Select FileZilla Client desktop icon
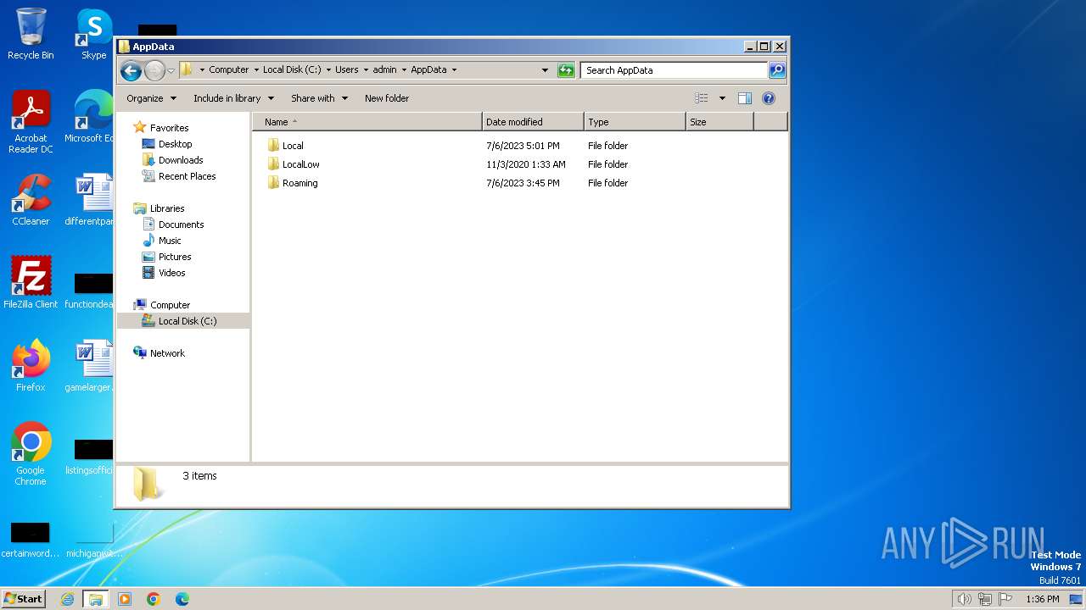 point(31,283)
